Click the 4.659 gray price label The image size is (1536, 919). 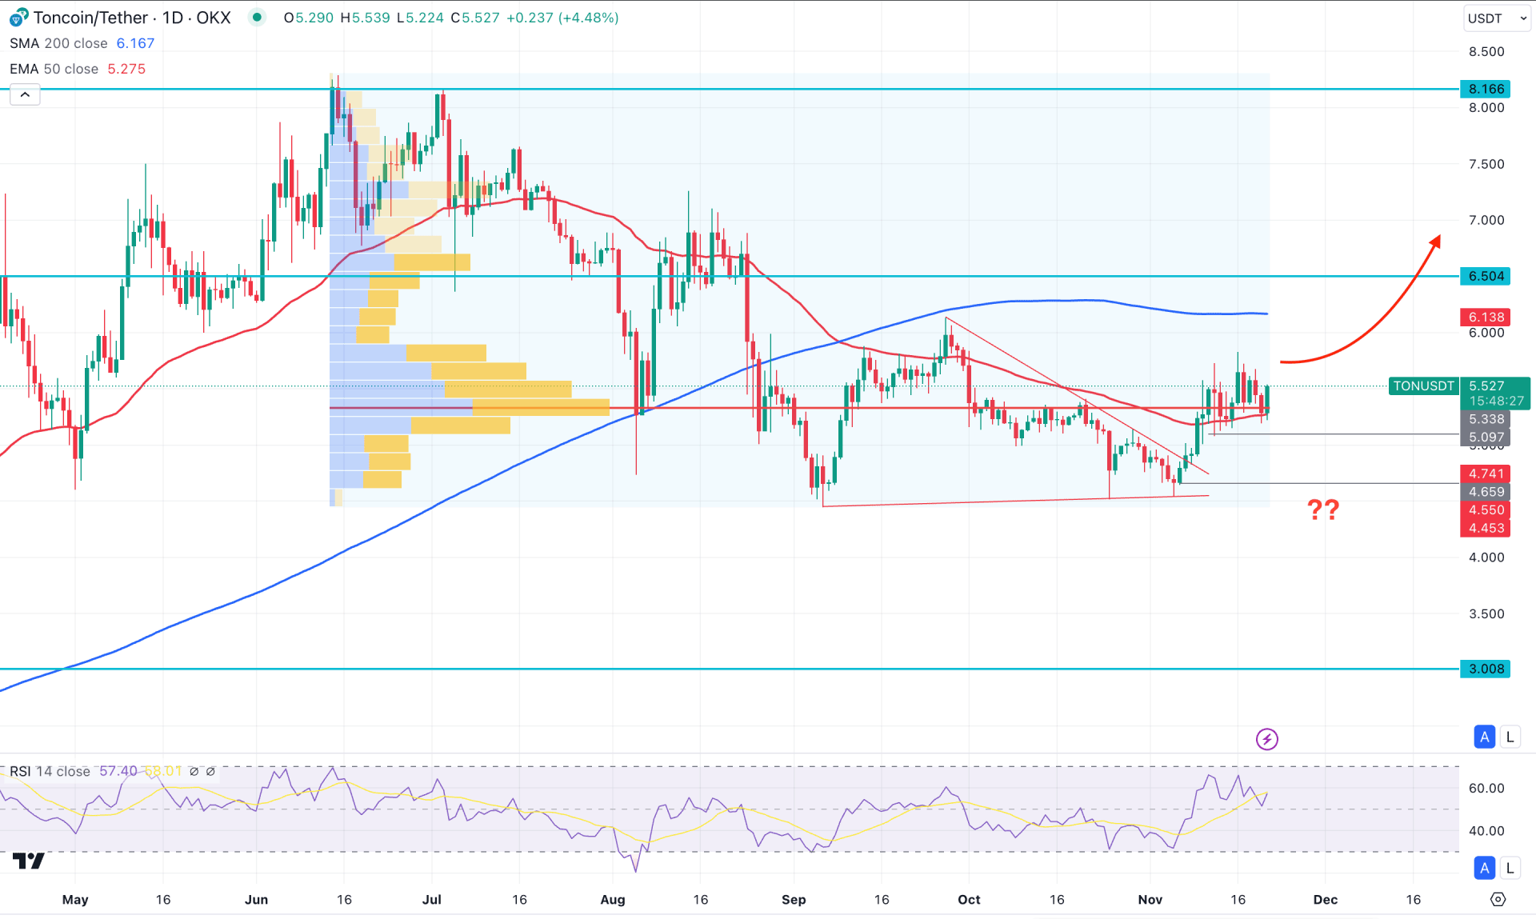(1486, 492)
